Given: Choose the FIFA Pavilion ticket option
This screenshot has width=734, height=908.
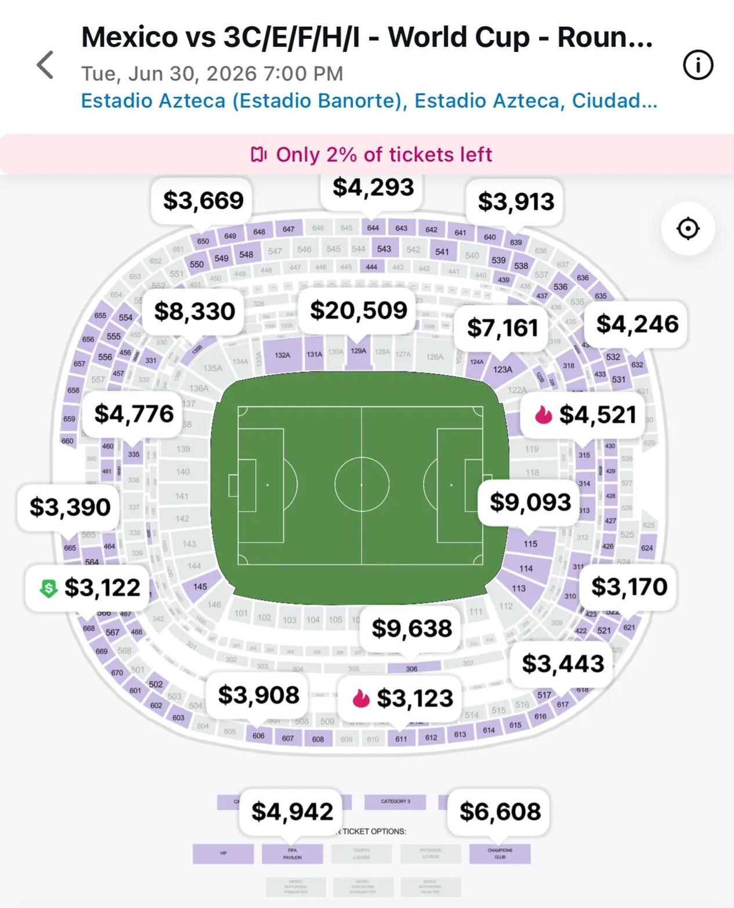Looking at the screenshot, I should [x=292, y=853].
